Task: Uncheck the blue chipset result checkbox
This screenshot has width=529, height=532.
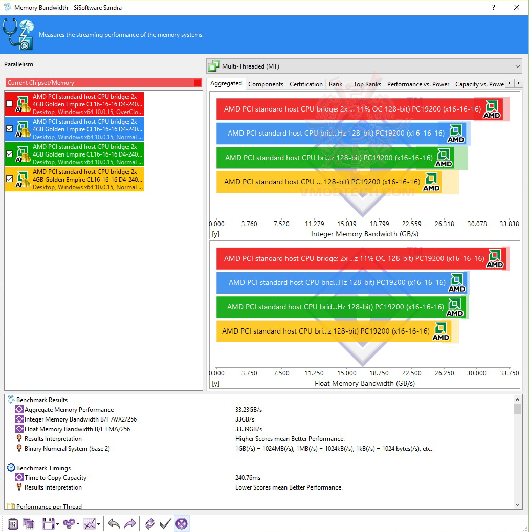Action: tap(10, 129)
